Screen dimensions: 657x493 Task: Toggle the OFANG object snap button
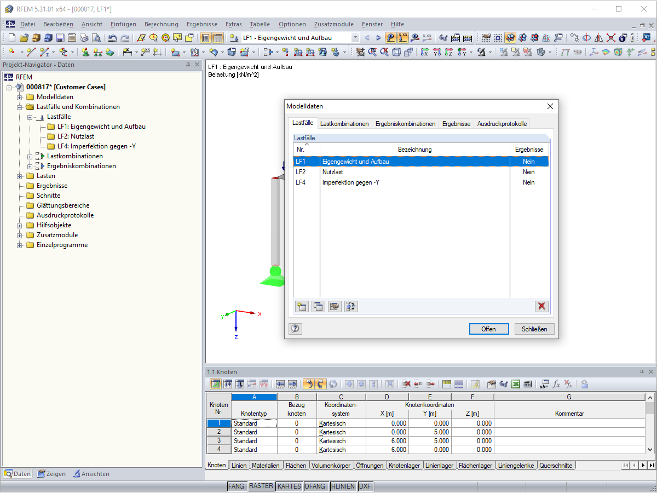pos(315,486)
